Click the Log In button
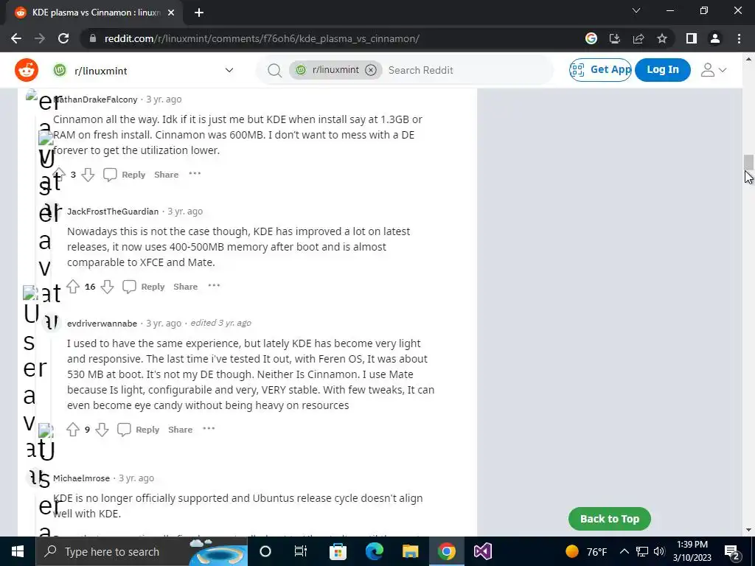 663,70
